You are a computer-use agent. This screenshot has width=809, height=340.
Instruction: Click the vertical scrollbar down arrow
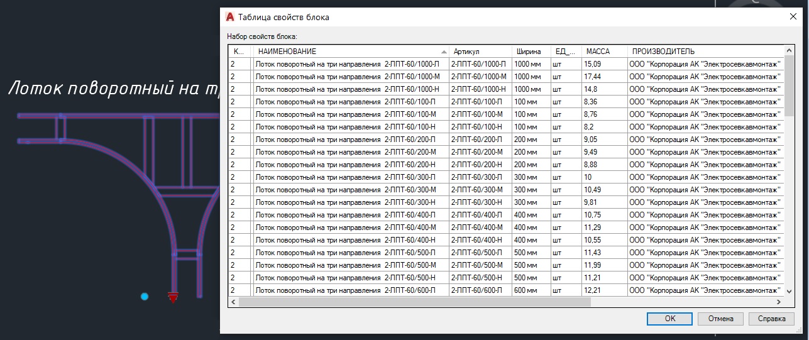[789, 290]
